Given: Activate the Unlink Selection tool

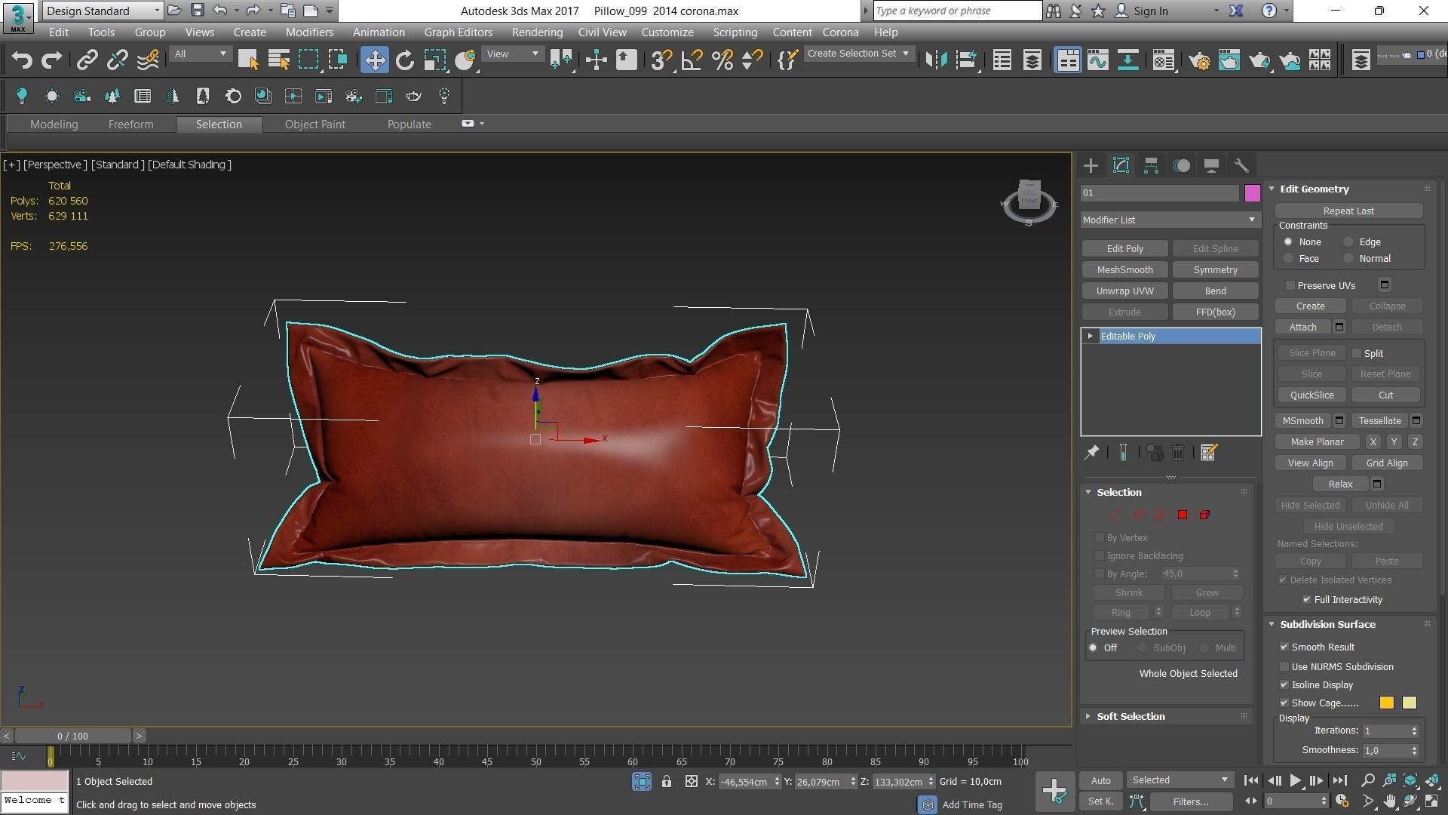Looking at the screenshot, I should click(x=117, y=60).
